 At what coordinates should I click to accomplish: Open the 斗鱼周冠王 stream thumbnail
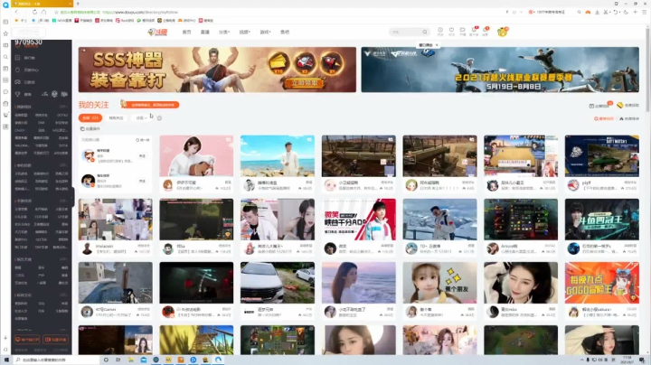pyautogui.click(x=602, y=220)
